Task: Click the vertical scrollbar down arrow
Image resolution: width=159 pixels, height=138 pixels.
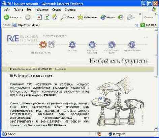Action: (x=156, y=129)
